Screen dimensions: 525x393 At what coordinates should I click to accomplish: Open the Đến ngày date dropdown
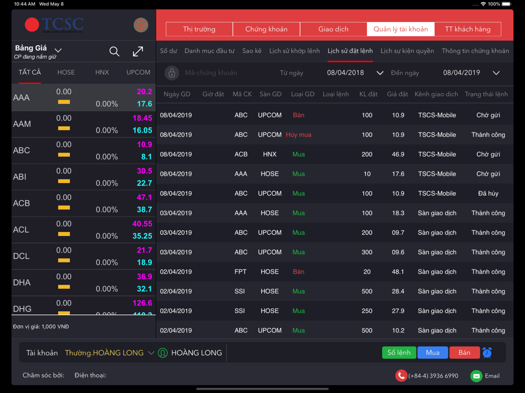pyautogui.click(x=496, y=73)
